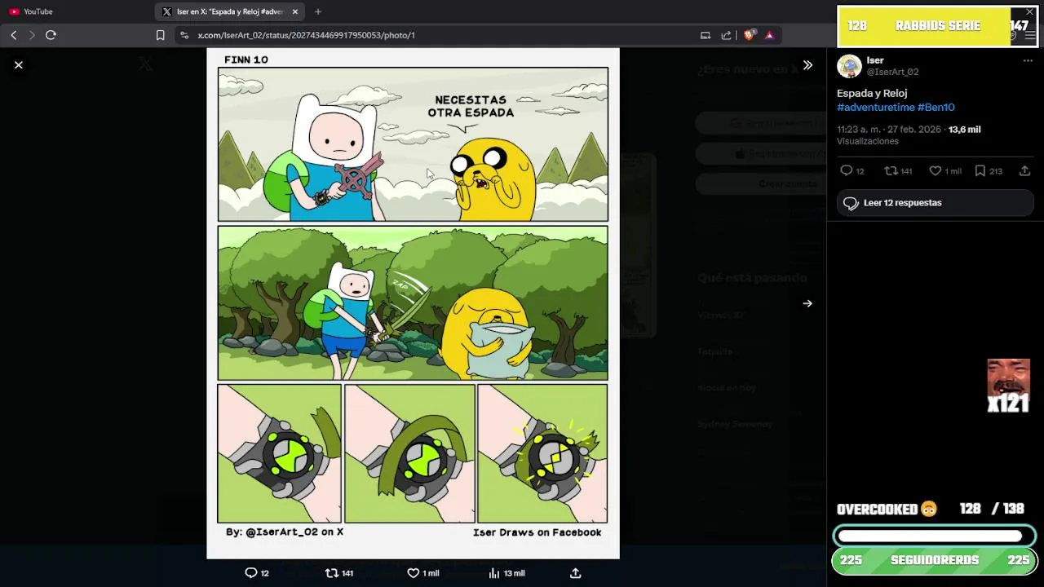
Task: Open the Brave Shields lion icon
Action: pyautogui.click(x=749, y=35)
